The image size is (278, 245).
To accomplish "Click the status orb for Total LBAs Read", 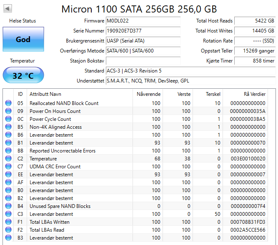I will [8, 230].
